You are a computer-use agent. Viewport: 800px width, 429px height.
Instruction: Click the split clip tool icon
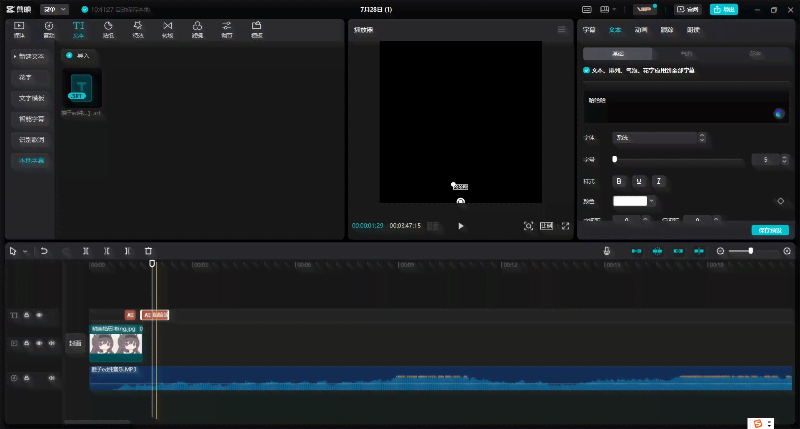pos(86,251)
